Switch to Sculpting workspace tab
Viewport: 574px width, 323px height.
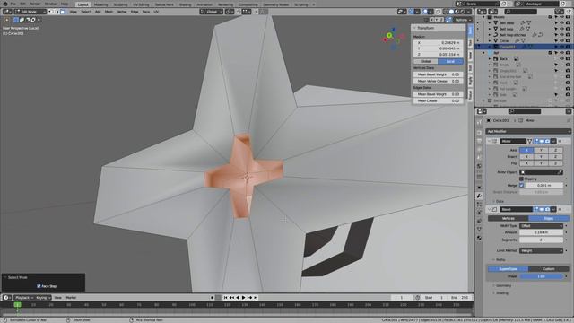120,4
